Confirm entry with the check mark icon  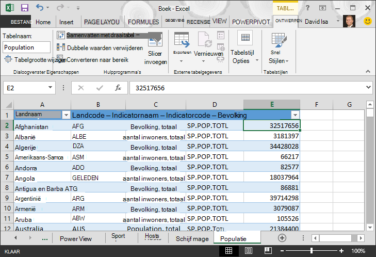(99, 88)
